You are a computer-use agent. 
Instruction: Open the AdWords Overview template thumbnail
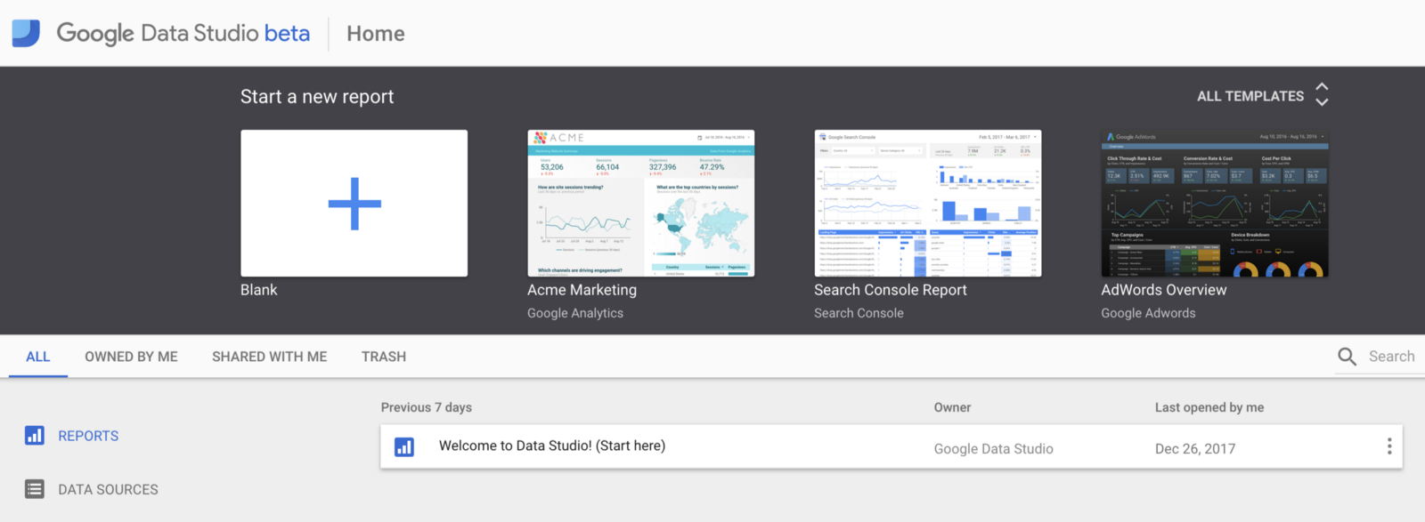click(x=1215, y=203)
